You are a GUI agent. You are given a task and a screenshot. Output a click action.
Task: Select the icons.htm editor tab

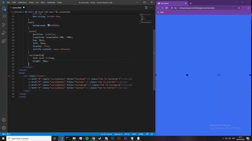[x=17, y=7]
